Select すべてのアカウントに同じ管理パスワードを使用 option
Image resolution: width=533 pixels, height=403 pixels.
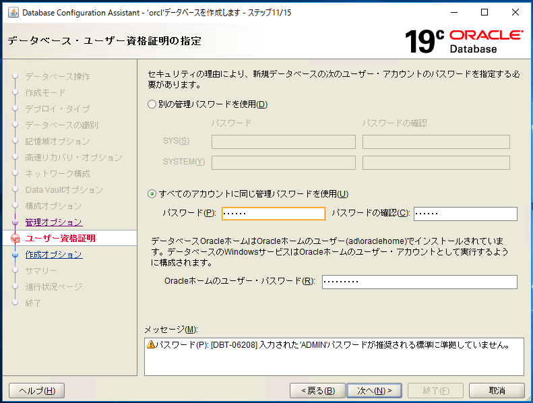point(152,194)
